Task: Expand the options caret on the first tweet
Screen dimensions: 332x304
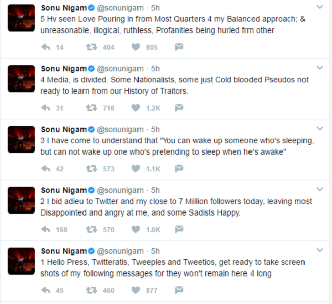Action: click(320, 7)
